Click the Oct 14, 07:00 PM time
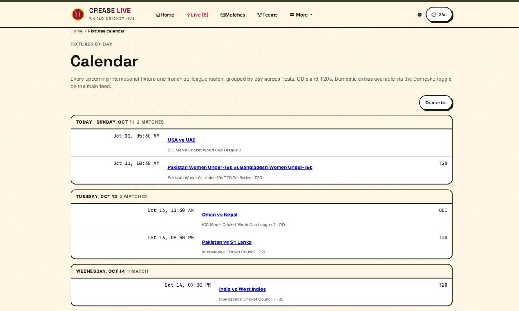 click(188, 285)
